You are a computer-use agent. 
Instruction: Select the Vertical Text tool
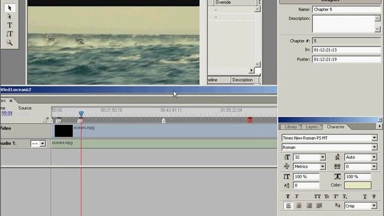coord(10,34)
